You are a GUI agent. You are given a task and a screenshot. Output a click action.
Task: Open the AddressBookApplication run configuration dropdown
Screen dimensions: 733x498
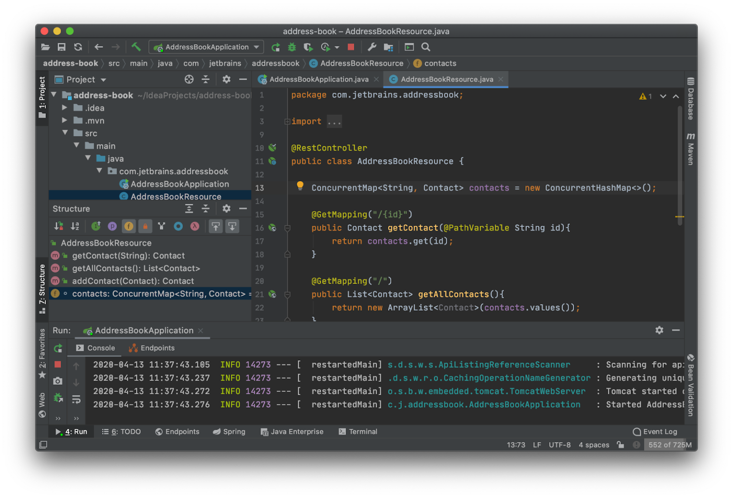click(206, 47)
